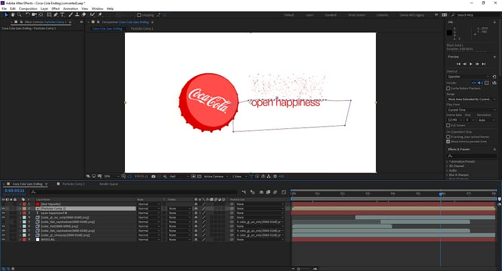This screenshot has width=502, height=271.
Task: Select the Rotation tool
Action: [28, 14]
